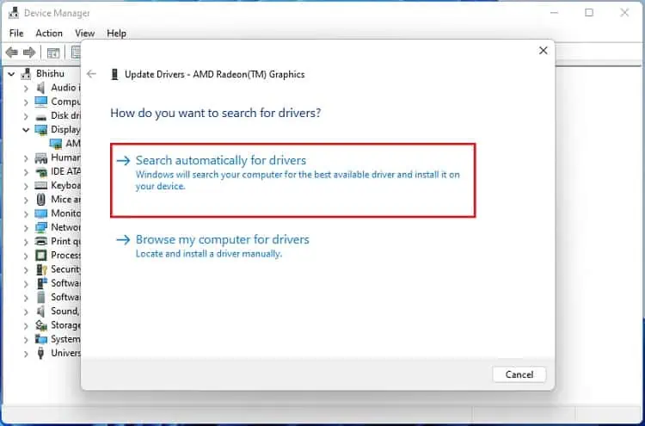Click the Bhishu computer icon
The height and width of the screenshot is (426, 645).
click(26, 74)
